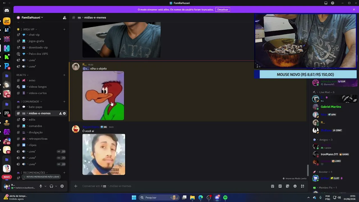Add channel to ÁREA VIP category

point(64,29)
